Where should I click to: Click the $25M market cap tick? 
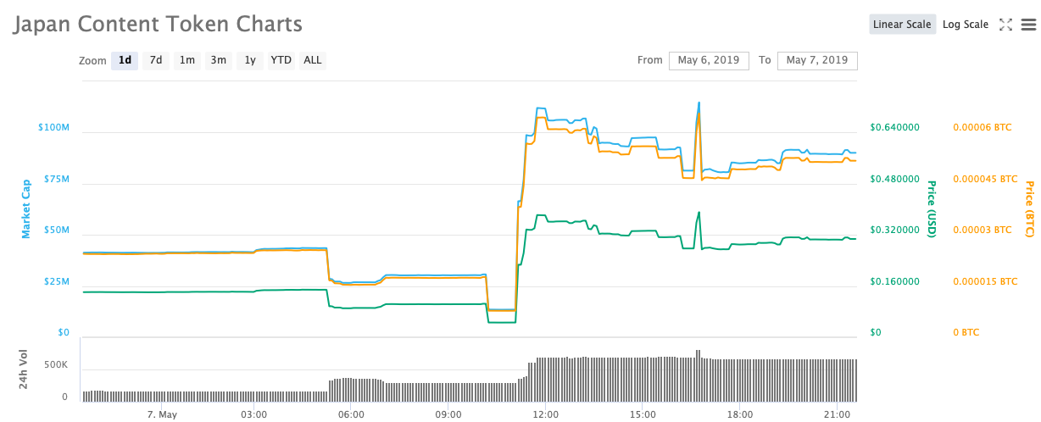pyautogui.click(x=57, y=281)
